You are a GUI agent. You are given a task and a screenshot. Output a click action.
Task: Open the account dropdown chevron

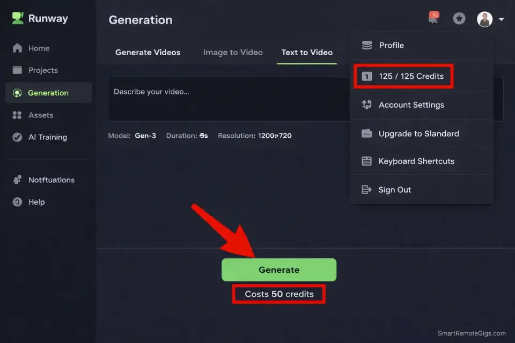click(x=501, y=19)
